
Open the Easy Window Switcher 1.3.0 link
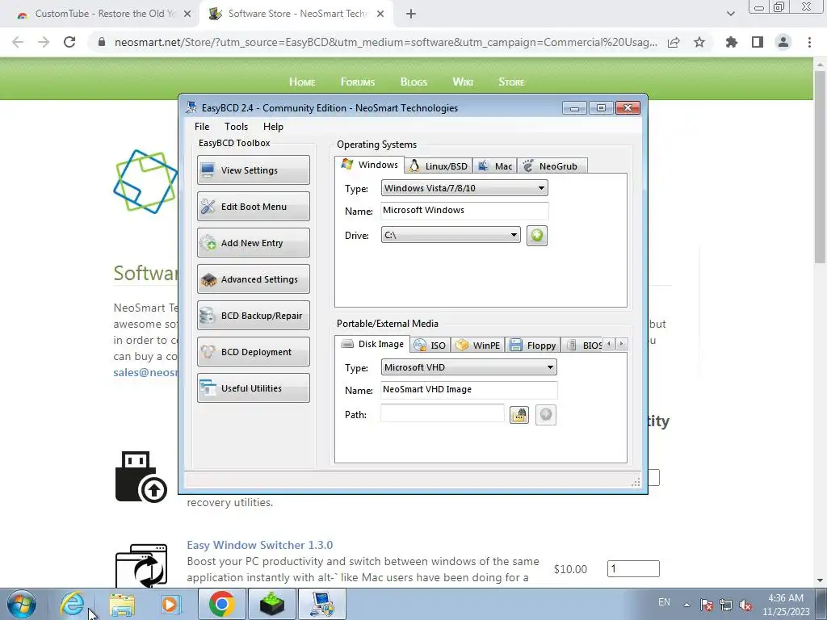259,545
